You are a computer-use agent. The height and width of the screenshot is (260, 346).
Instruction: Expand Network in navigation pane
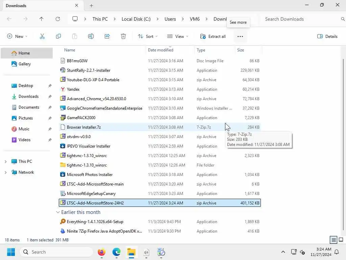[x=5, y=172]
